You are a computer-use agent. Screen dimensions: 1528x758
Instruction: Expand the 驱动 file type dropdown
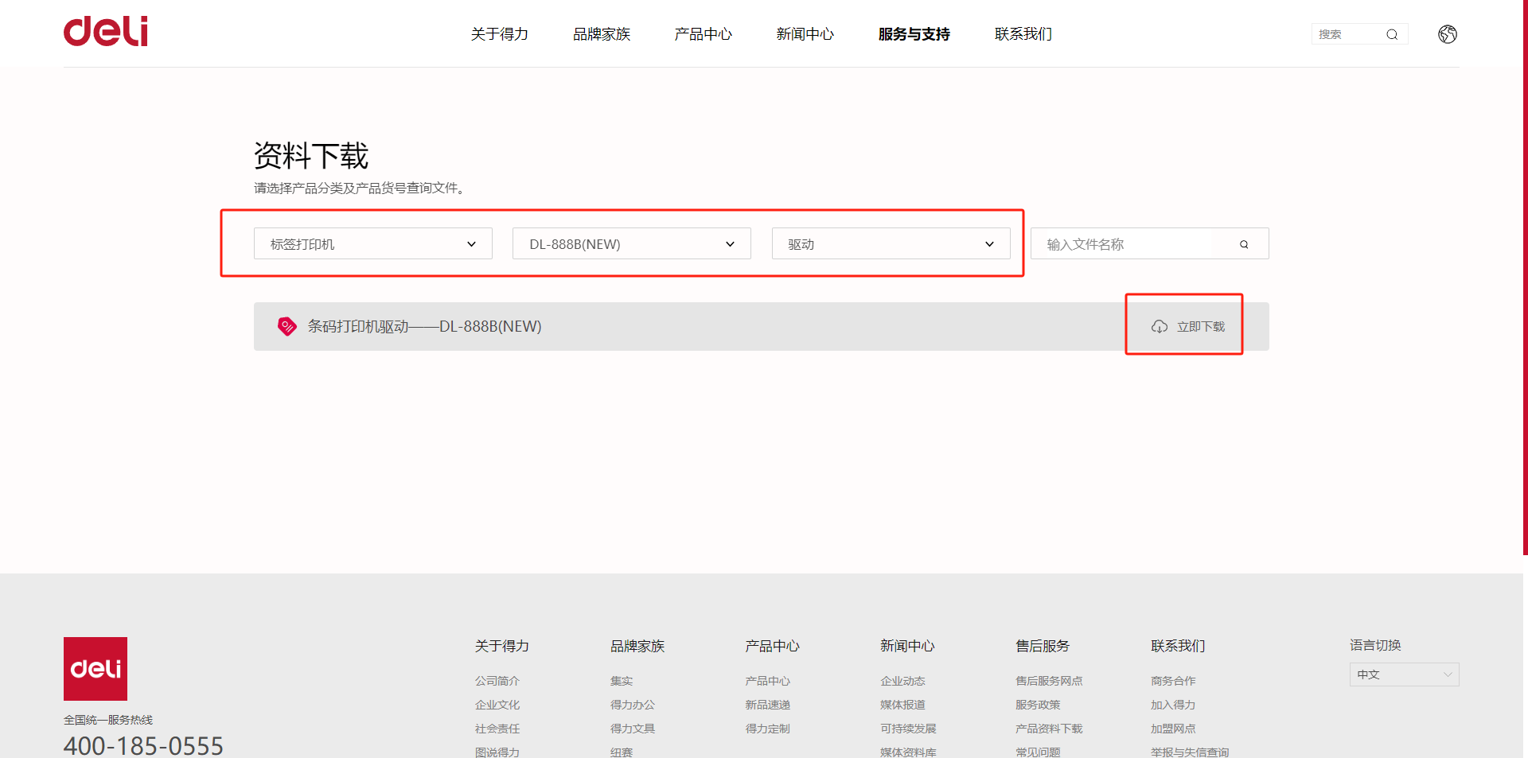click(891, 244)
